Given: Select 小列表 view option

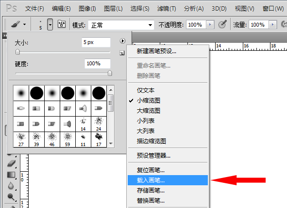Looking at the screenshot, I should 168,120.
